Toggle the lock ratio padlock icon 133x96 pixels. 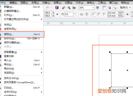tap(57, 14)
